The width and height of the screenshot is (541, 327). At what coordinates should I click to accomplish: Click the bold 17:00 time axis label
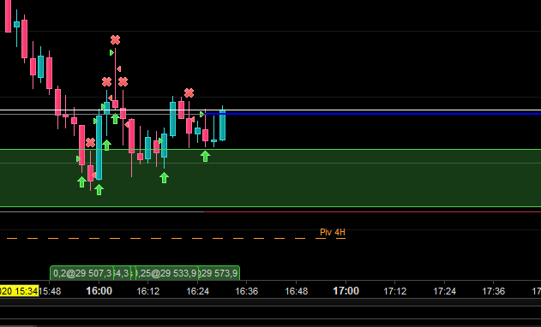346,291
